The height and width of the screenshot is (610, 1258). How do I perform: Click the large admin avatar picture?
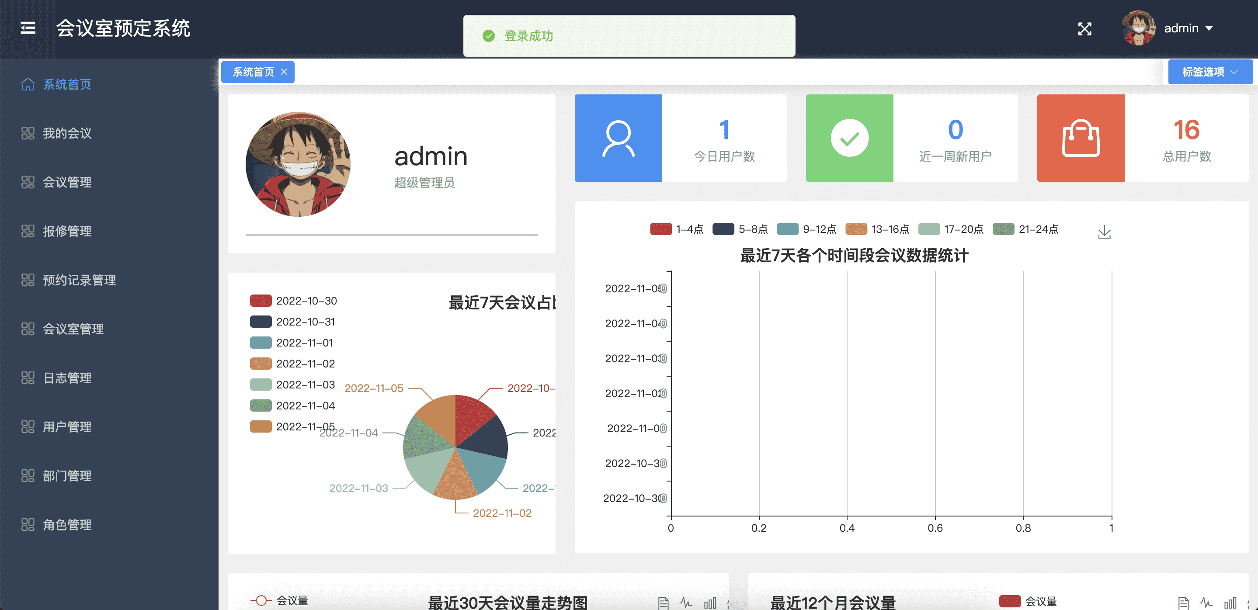coord(298,164)
